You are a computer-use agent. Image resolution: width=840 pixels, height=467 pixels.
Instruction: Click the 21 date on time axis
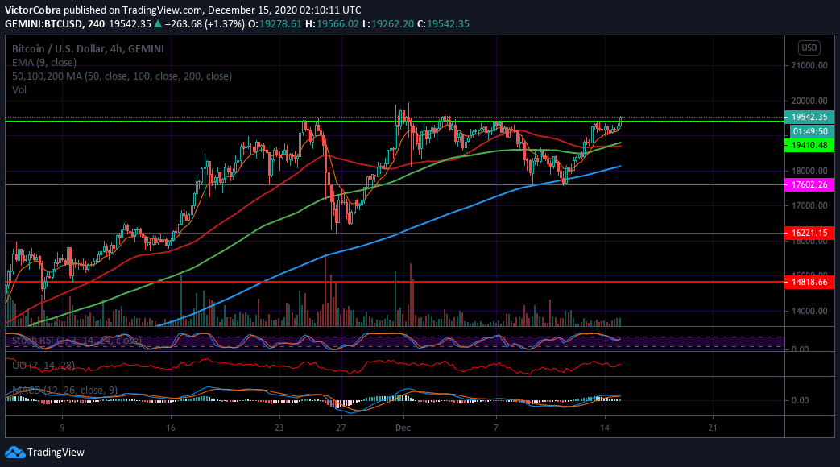713,428
